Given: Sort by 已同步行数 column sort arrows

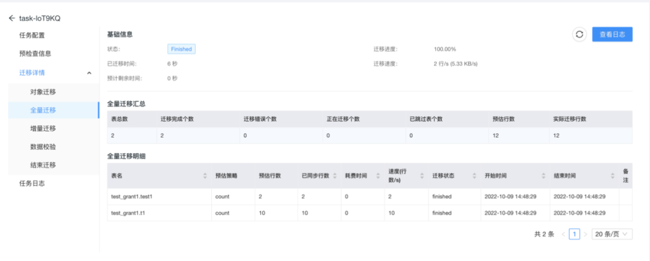Looking at the screenshot, I should pyautogui.click(x=335, y=176).
